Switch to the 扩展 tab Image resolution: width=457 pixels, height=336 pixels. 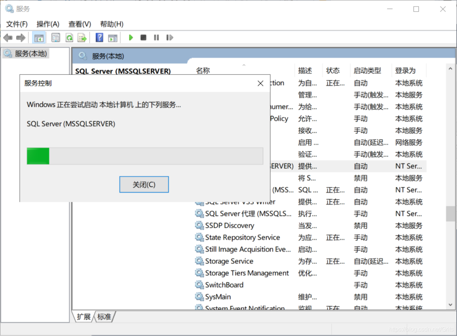click(x=83, y=317)
